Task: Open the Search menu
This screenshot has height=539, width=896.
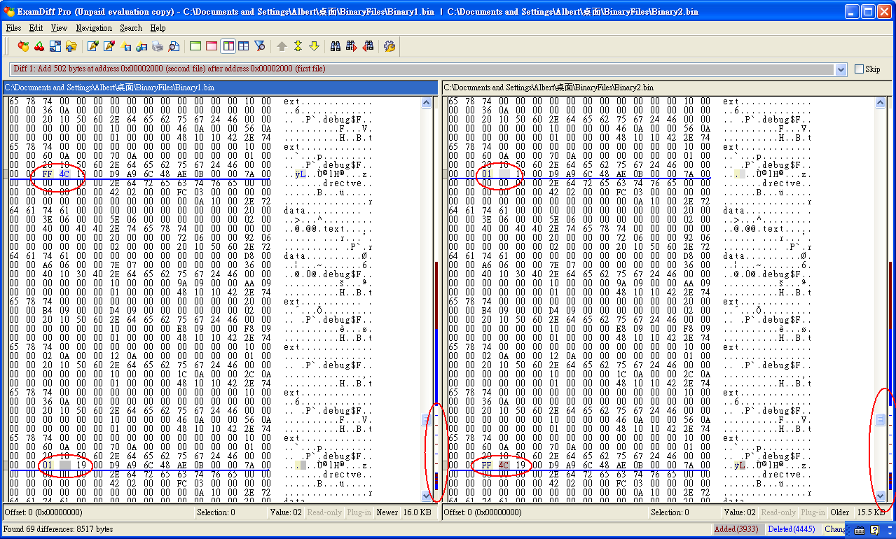Action: click(x=131, y=28)
